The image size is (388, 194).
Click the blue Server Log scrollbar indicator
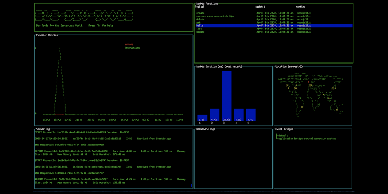192,185
